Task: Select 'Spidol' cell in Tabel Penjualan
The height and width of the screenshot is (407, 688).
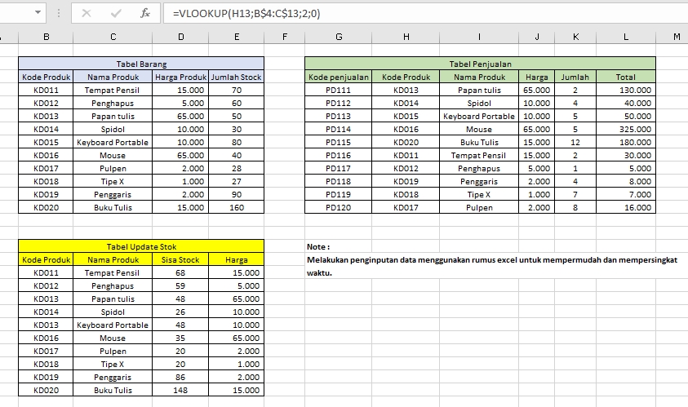Action: (479, 103)
